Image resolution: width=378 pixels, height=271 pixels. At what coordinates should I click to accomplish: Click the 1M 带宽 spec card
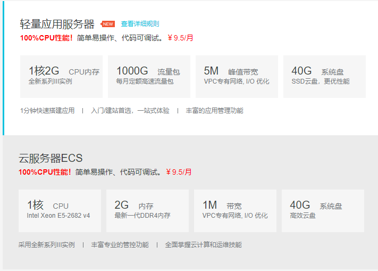(x=235, y=211)
